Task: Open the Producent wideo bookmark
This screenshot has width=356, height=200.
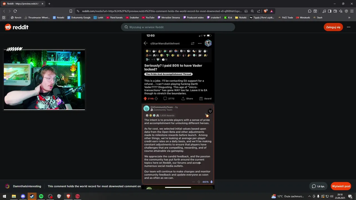Action: [193, 17]
